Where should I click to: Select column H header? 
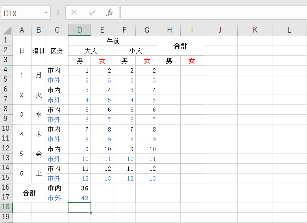point(169,30)
